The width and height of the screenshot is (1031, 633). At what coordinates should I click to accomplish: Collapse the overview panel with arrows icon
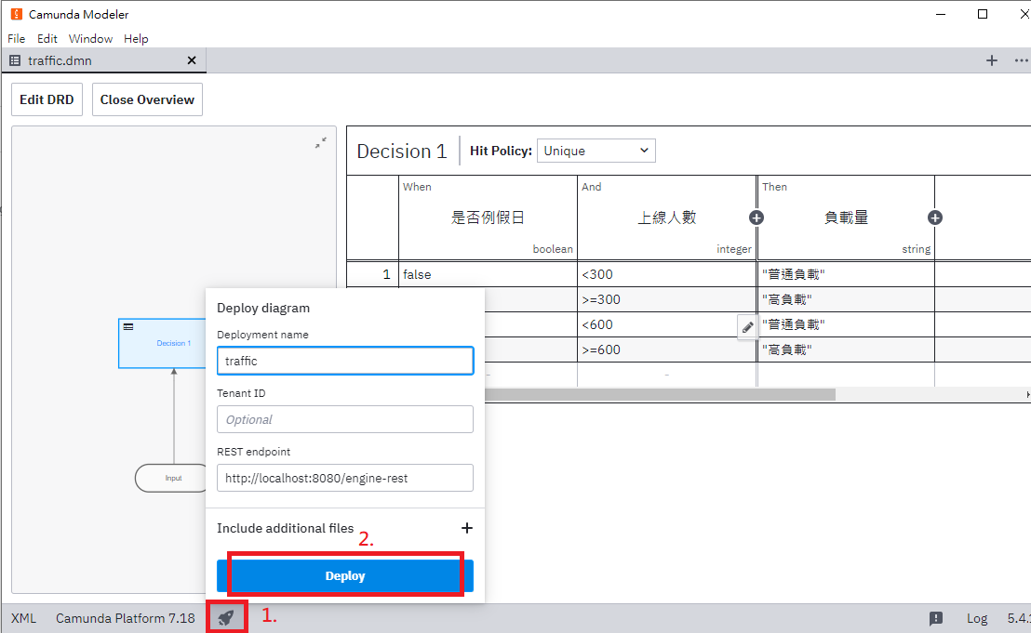(321, 142)
